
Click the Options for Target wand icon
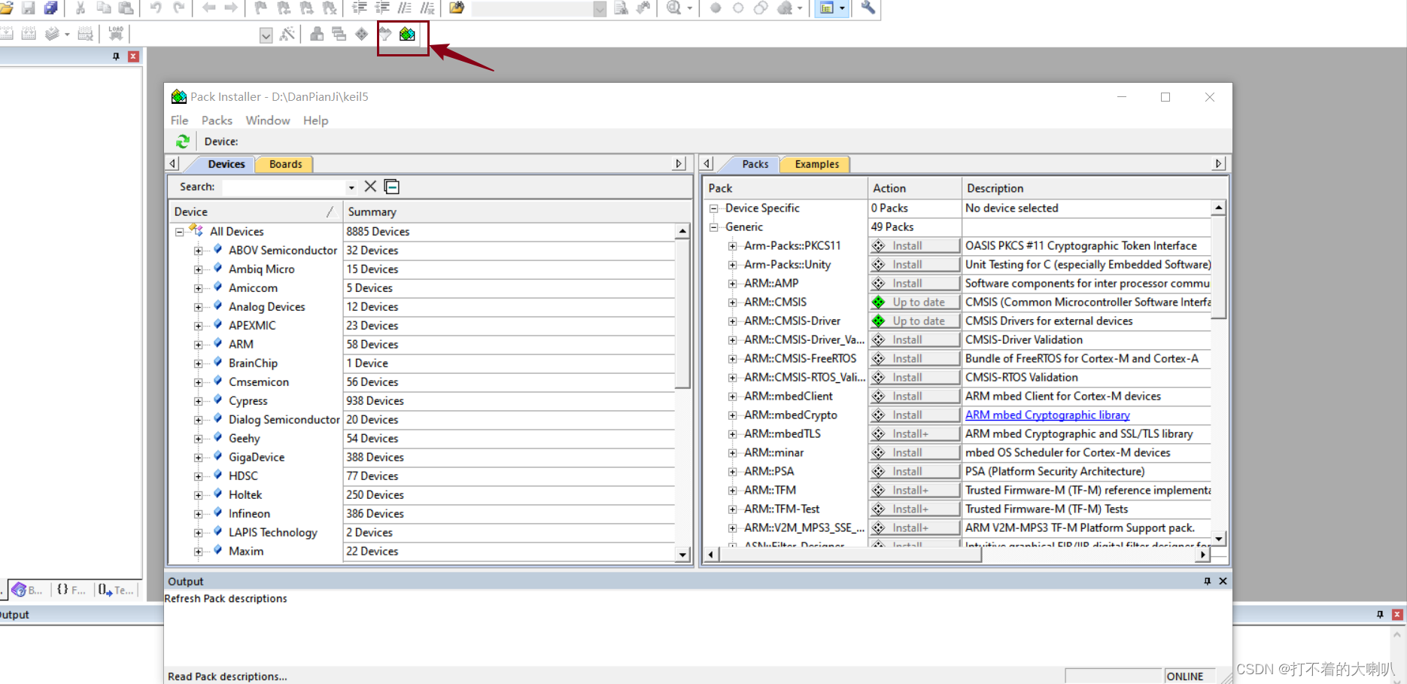pyautogui.click(x=287, y=35)
